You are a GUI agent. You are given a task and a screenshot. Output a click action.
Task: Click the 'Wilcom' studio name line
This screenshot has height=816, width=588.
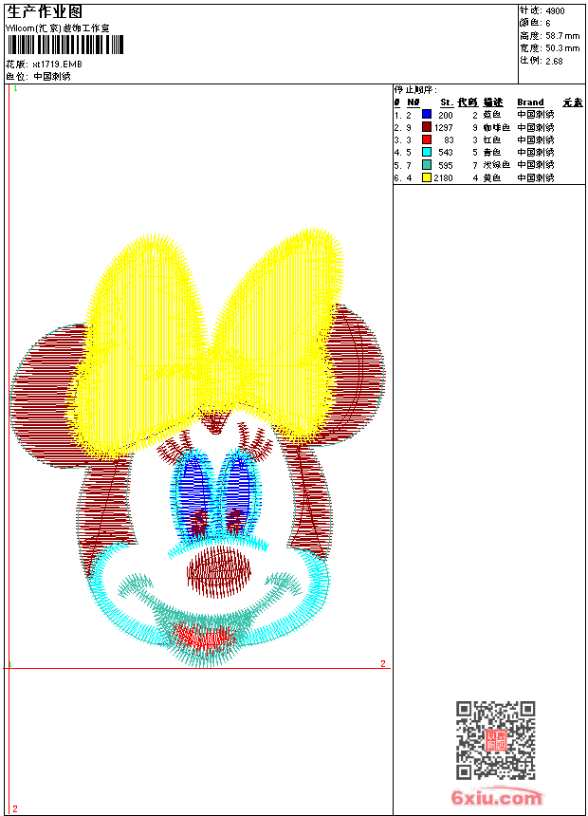tap(57, 28)
